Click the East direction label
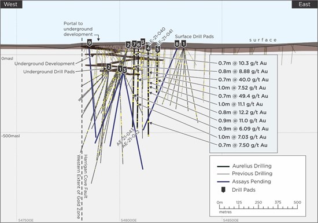The width and height of the screenshot is (318, 223). coord(304,4)
